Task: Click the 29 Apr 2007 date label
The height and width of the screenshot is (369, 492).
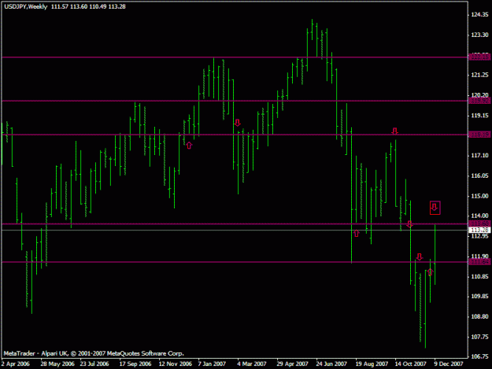Action: coord(292,364)
